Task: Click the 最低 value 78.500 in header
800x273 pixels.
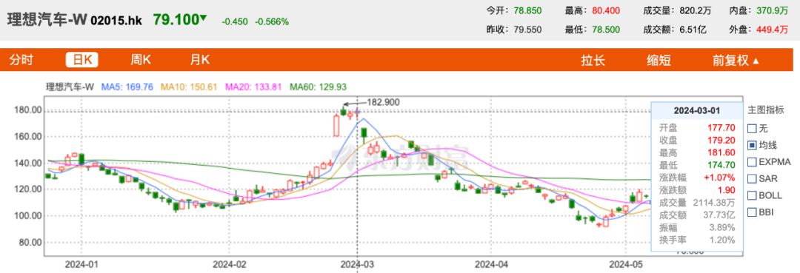Action: 606,30
